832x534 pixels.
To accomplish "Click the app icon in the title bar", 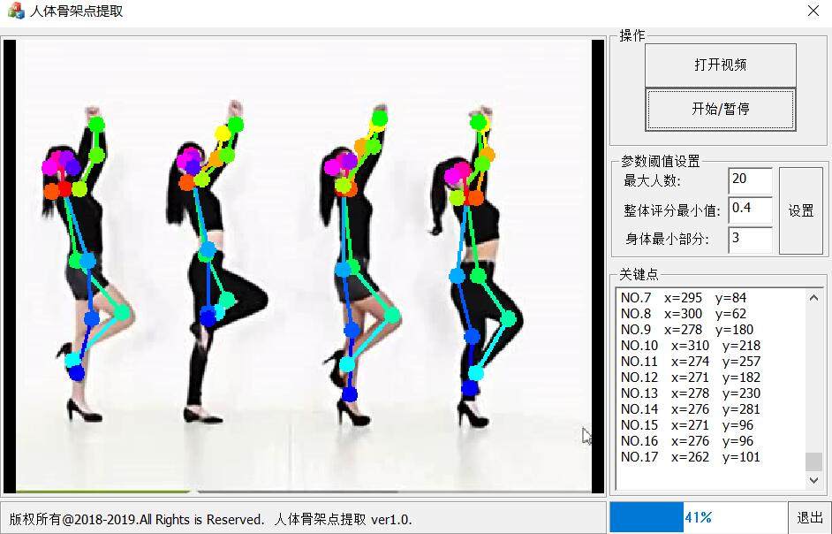I will tap(16, 11).
